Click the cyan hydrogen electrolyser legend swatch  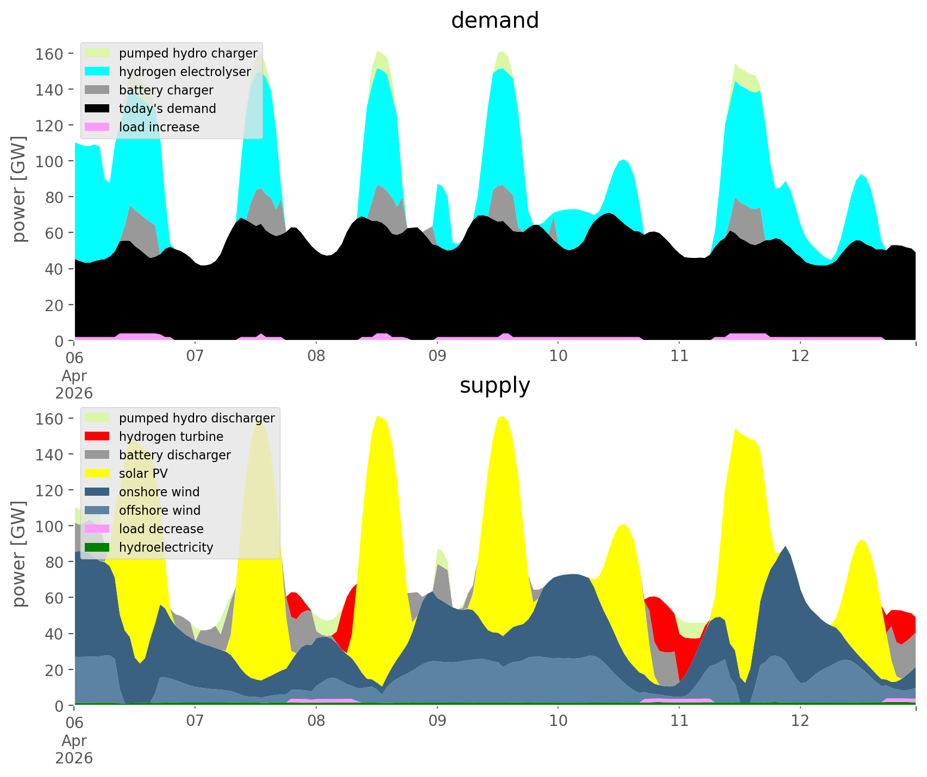[98, 72]
